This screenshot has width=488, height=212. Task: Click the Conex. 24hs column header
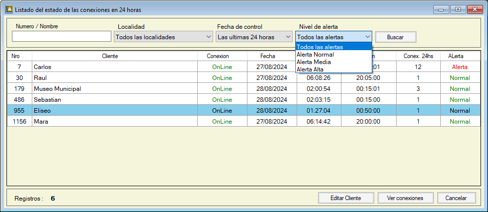point(418,56)
